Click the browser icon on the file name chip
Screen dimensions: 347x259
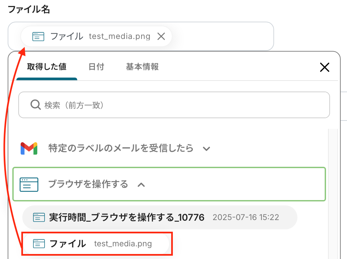pos(38,36)
